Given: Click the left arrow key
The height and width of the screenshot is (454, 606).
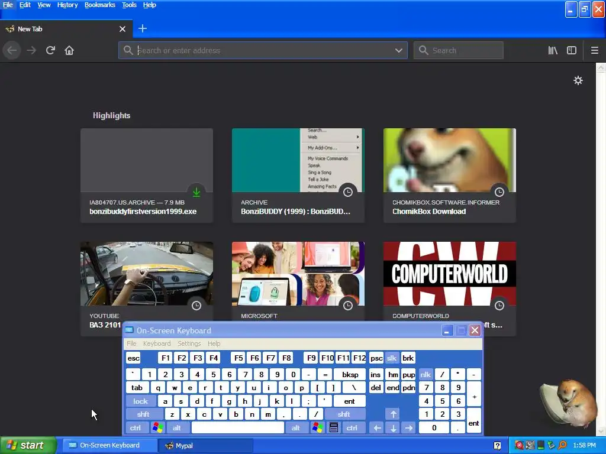Looking at the screenshot, I should (377, 428).
